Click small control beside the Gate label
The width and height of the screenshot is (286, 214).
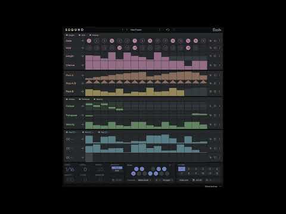pyautogui.click(x=83, y=41)
